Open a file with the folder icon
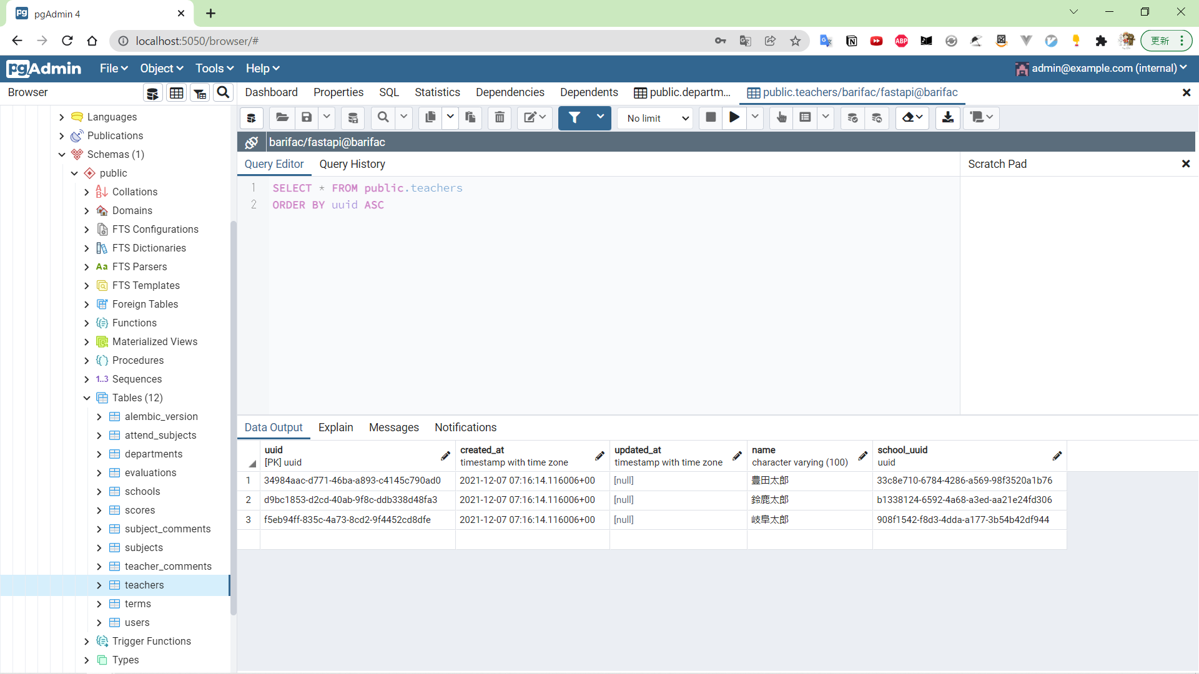Screen dimensions: 1199x674 (x=282, y=118)
